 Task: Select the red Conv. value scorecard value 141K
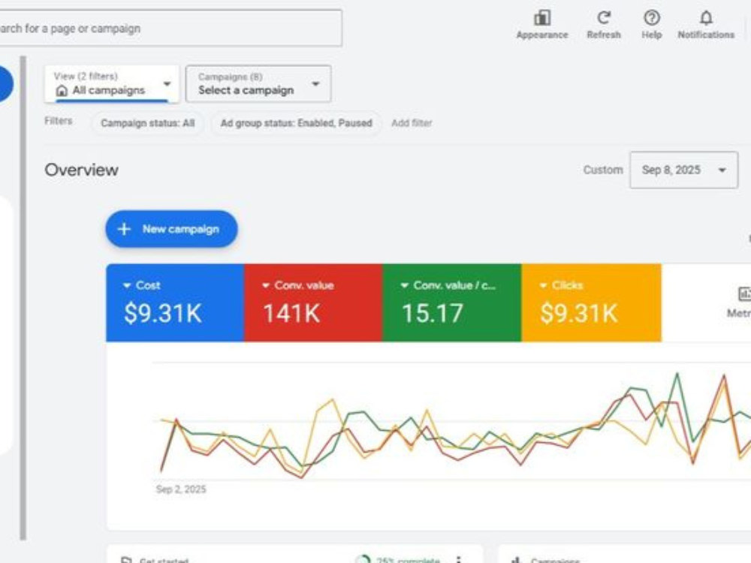[291, 314]
